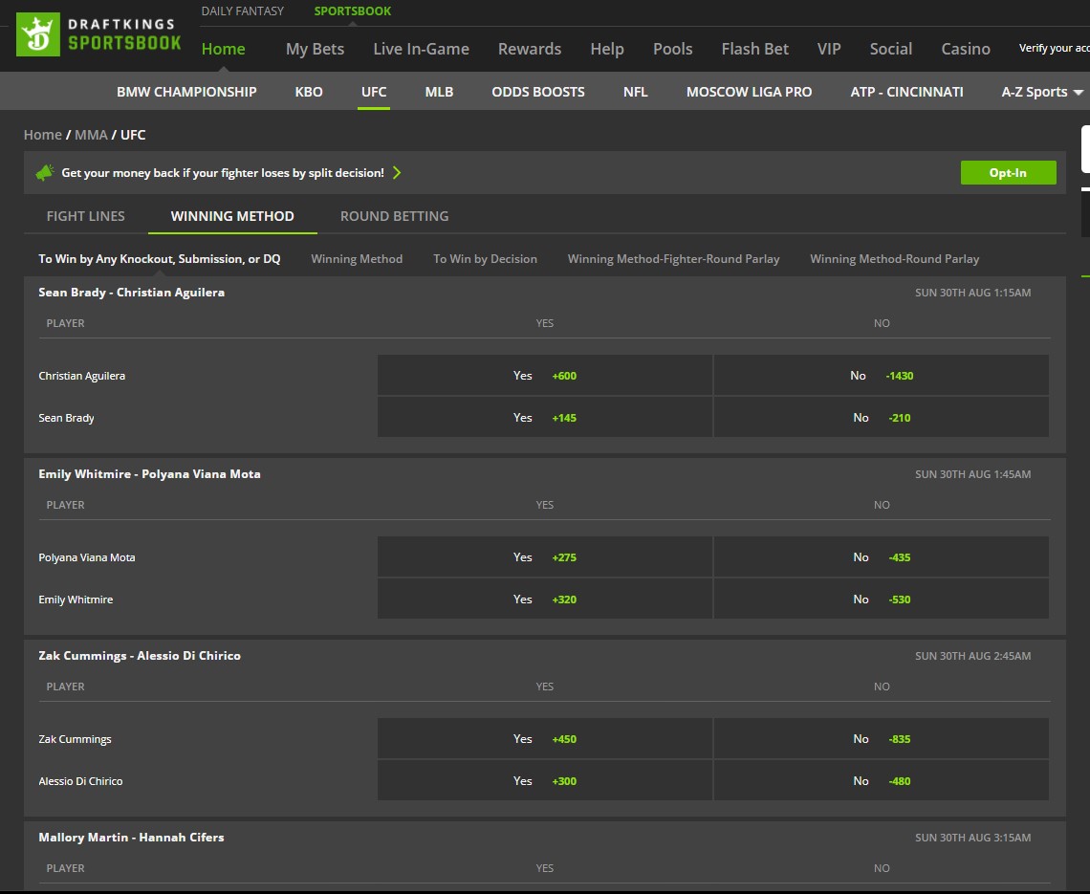Select MLB in sports bar
This screenshot has width=1090, height=894.
tap(439, 92)
